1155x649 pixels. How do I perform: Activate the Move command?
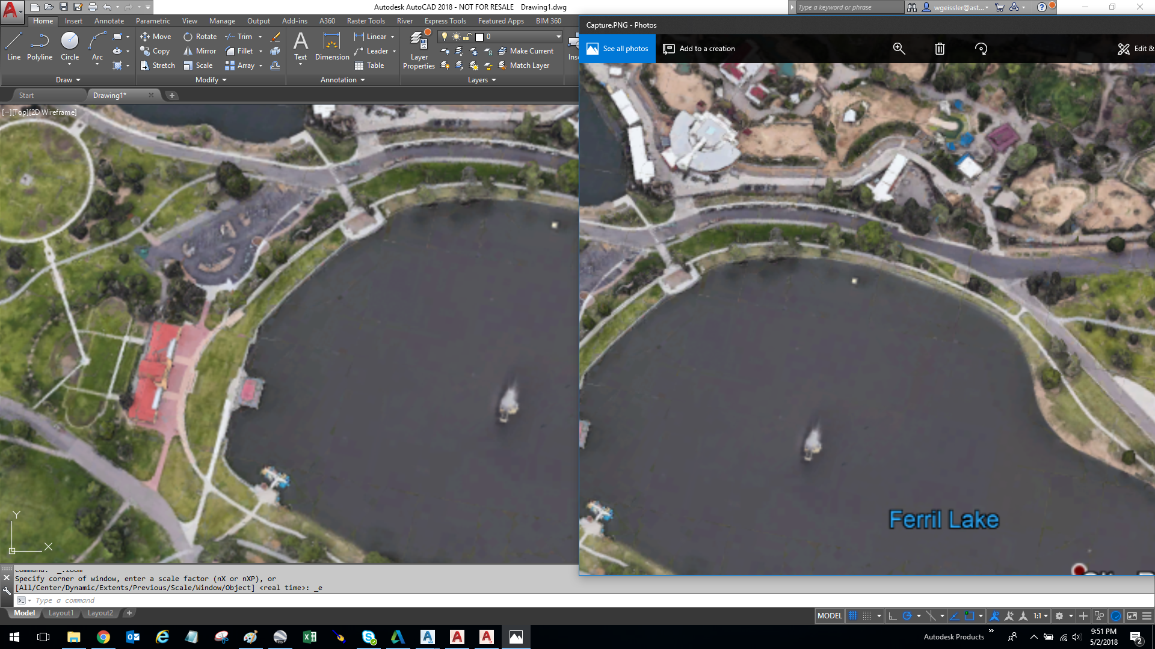click(x=156, y=37)
